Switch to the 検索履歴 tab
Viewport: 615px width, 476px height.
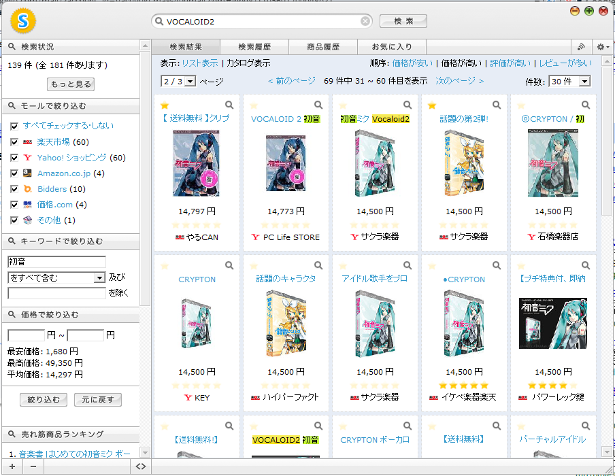pyautogui.click(x=254, y=47)
